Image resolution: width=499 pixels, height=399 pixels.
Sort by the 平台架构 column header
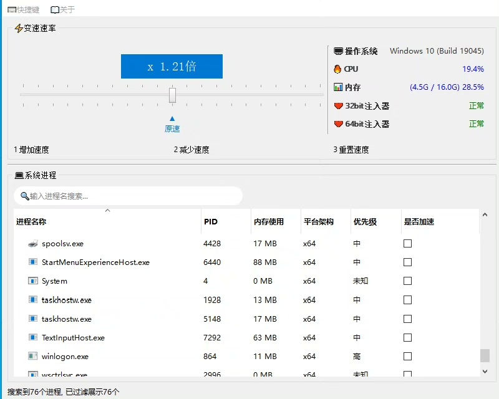[326, 221]
